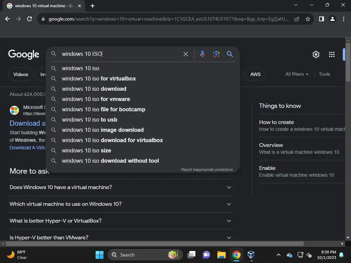Start voice search with microphone
351x263 pixels.
click(x=202, y=54)
